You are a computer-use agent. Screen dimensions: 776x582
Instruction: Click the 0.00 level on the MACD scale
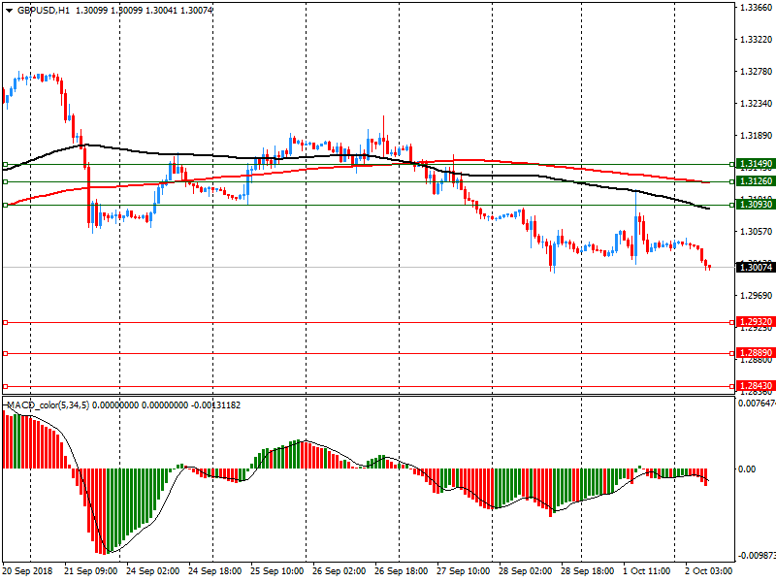click(748, 469)
